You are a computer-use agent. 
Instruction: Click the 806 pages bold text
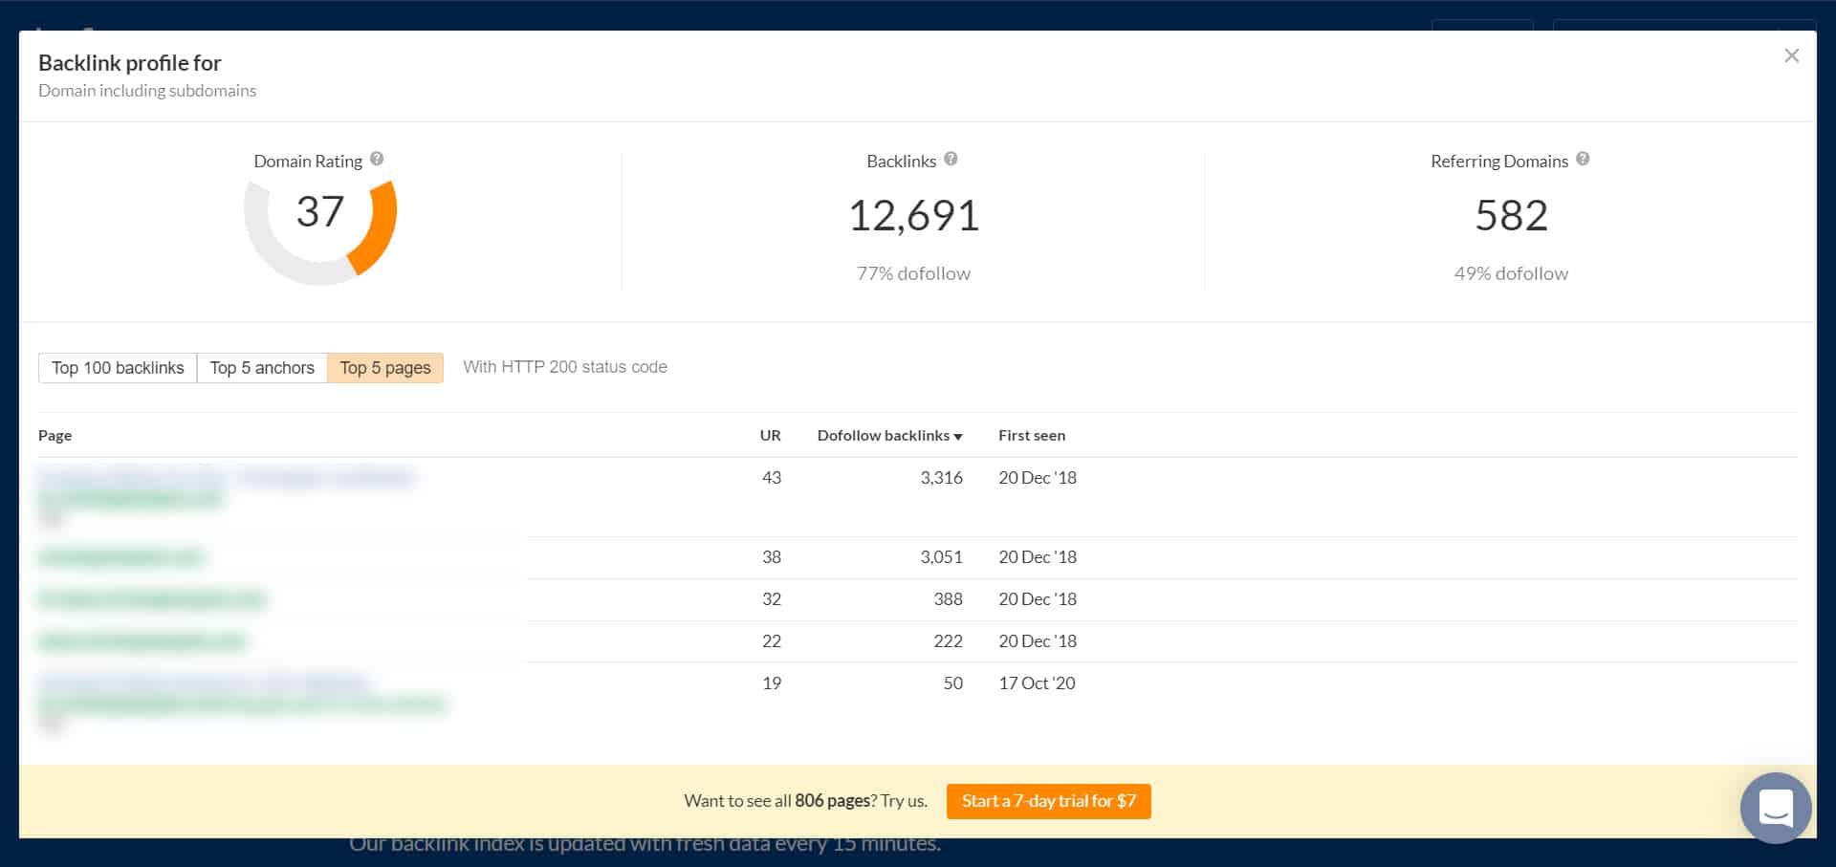tap(830, 800)
